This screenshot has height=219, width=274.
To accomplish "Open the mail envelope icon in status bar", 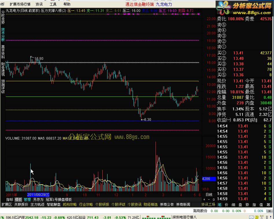I will 251,217.
